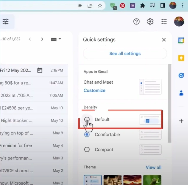This screenshot has width=188, height=185.
Task: Open the email dated May 3
Action: 34,158
